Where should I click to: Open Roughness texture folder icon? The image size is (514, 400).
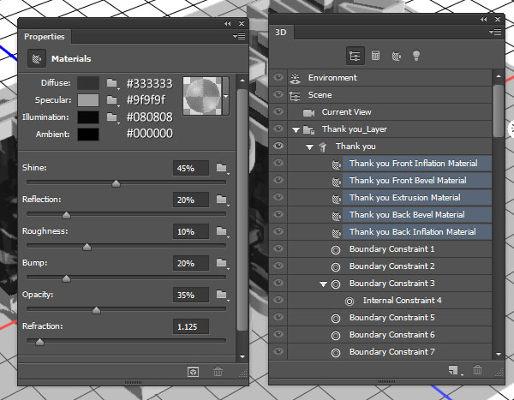pos(223,232)
